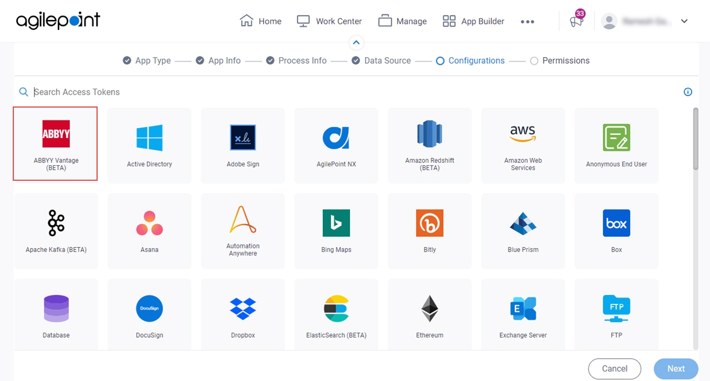The height and width of the screenshot is (381, 710).
Task: Select the Blue Prism tile
Action: pos(523,231)
